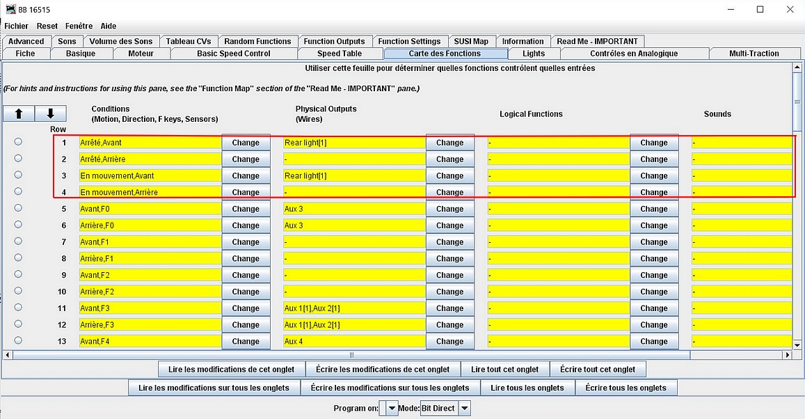Open the Mode Bit Direct dropdown

(464, 409)
